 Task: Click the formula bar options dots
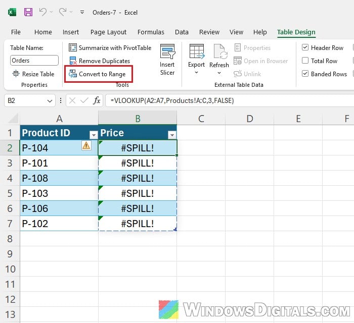[x=61, y=100]
